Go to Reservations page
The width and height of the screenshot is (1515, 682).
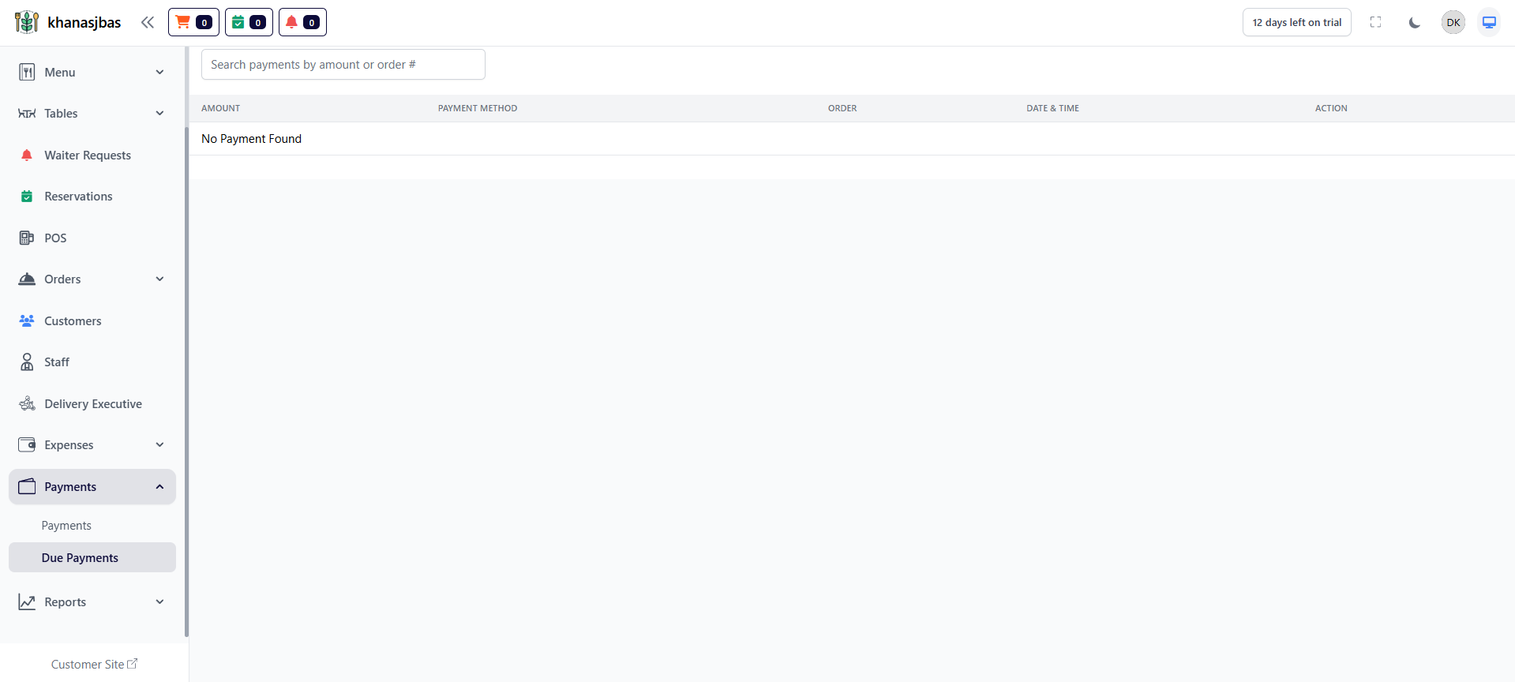[x=92, y=197]
